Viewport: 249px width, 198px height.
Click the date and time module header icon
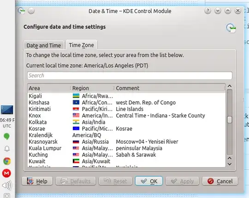[x=231, y=28]
